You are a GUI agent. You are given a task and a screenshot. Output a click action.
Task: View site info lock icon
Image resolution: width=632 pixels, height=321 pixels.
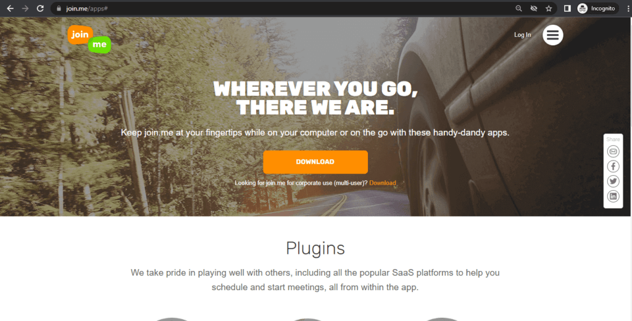[x=59, y=9]
